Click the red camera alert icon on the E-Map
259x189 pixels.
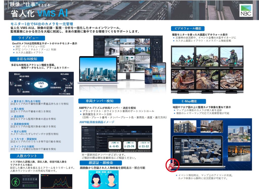tap(172, 165)
